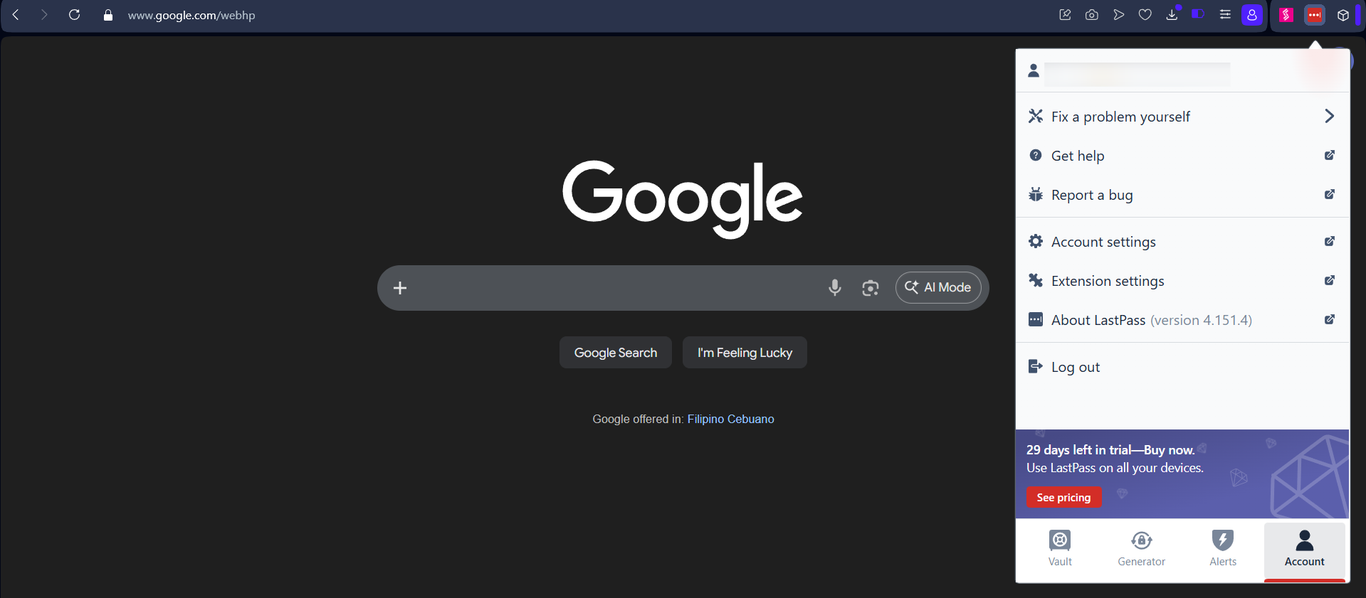This screenshot has width=1366, height=598.
Task: Take a snapshot with the camera icon
Action: 1092,15
